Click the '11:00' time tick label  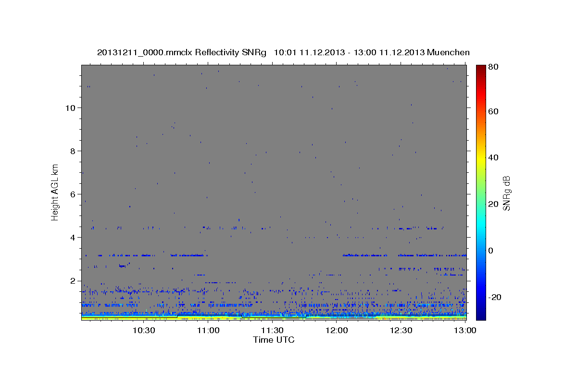click(x=208, y=330)
